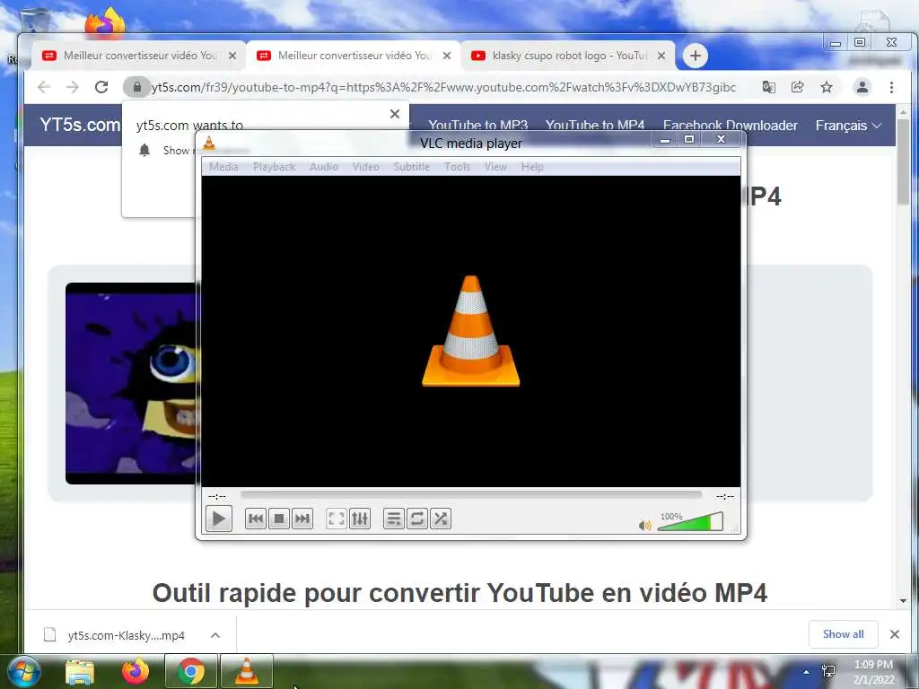Open the VLC Media menu
This screenshot has width=919, height=689.
pyautogui.click(x=223, y=166)
